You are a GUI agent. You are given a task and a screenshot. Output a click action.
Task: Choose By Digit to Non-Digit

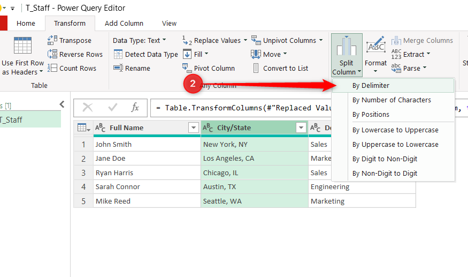coord(393,159)
